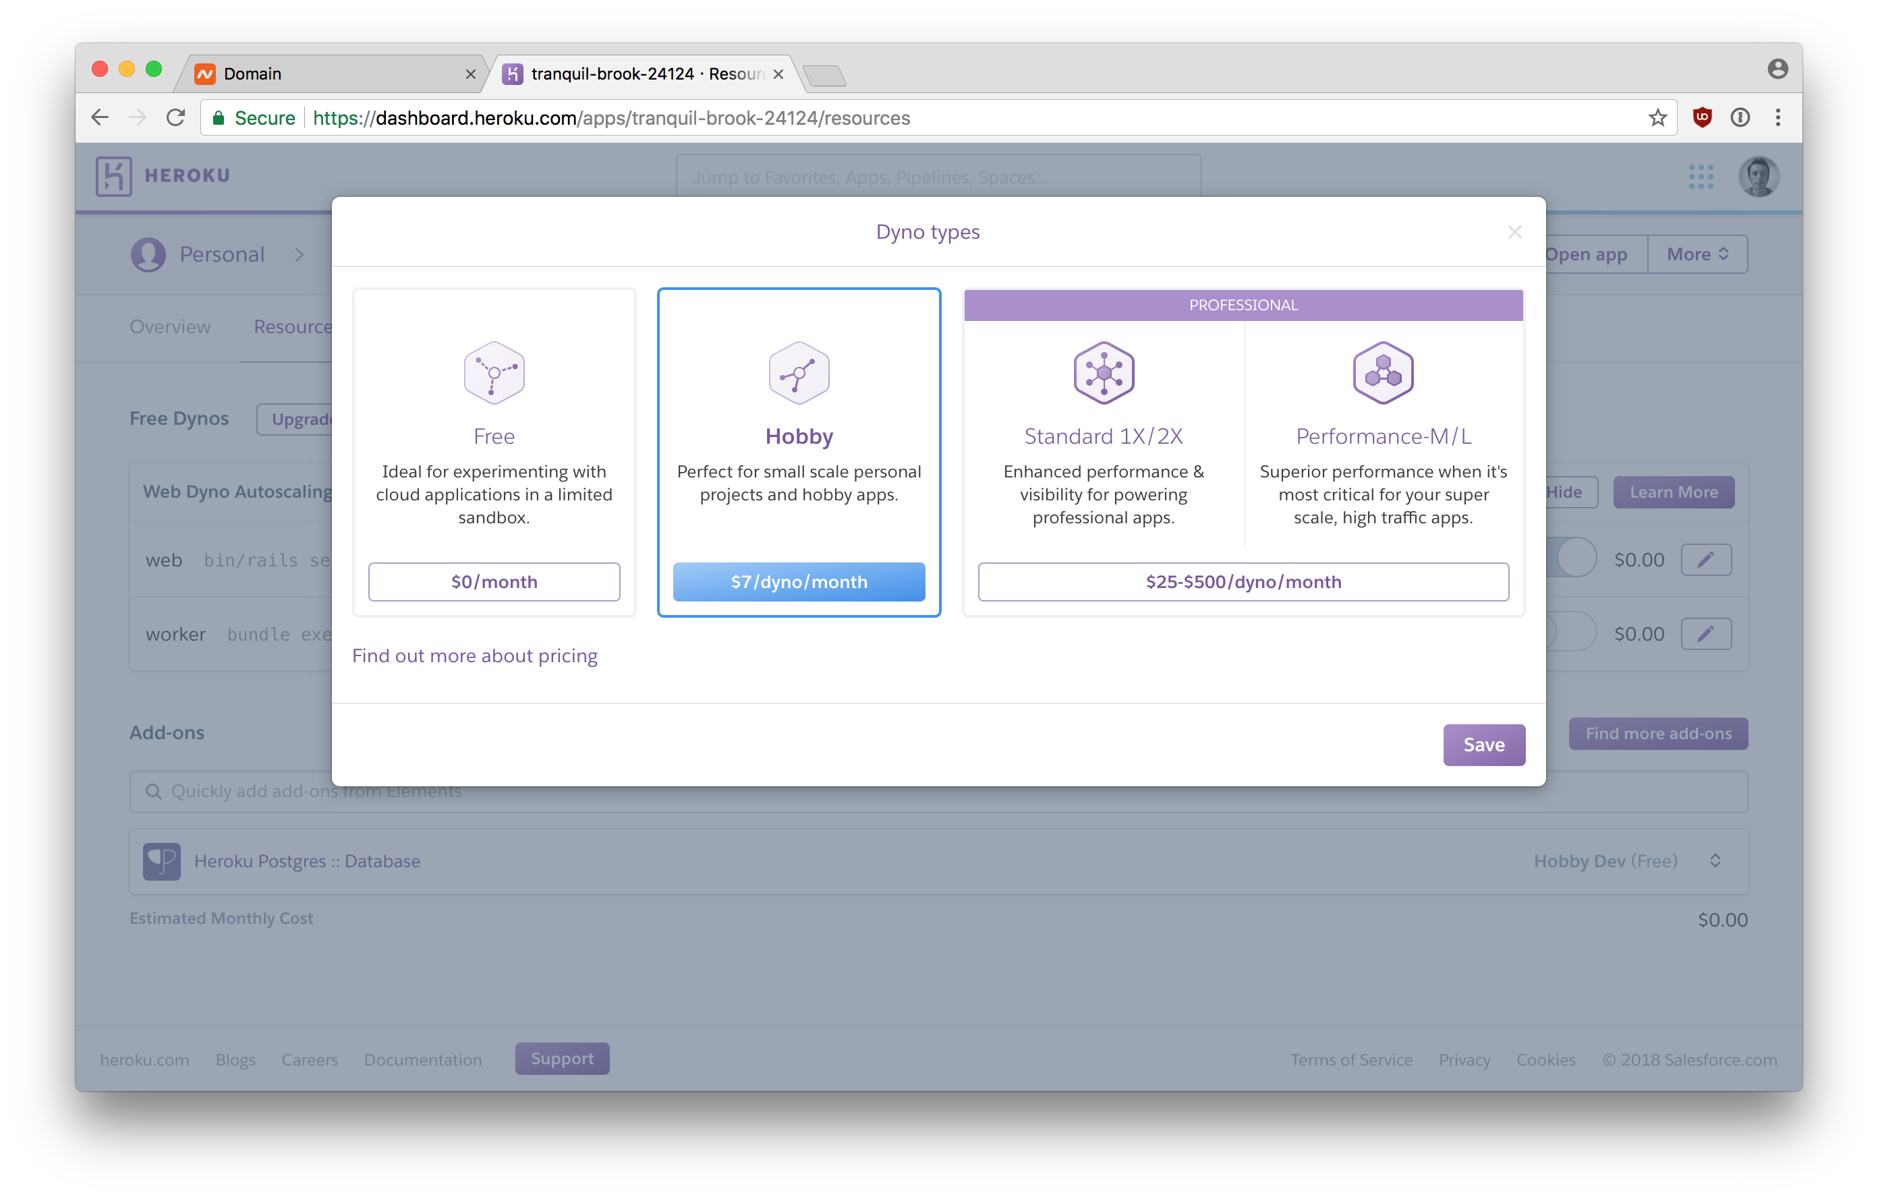The height and width of the screenshot is (1199, 1878).
Task: Save the dyno type selection
Action: click(1483, 744)
